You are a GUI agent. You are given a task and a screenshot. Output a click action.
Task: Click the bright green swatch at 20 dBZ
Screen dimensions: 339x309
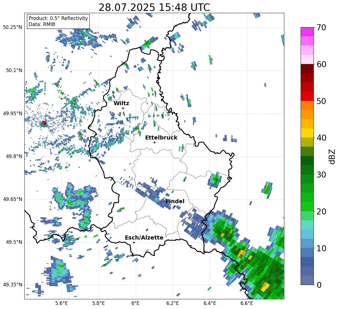(307, 206)
